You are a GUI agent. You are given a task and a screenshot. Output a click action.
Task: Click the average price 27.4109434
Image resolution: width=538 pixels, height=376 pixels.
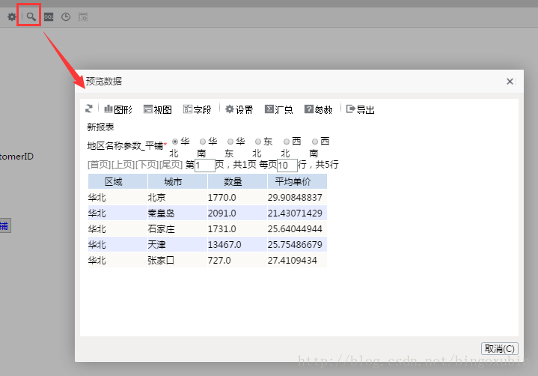pos(293,261)
